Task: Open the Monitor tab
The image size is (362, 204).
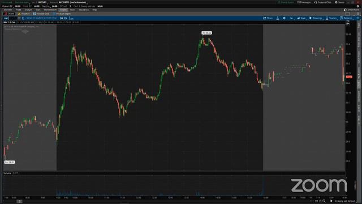Action: tap(8, 10)
